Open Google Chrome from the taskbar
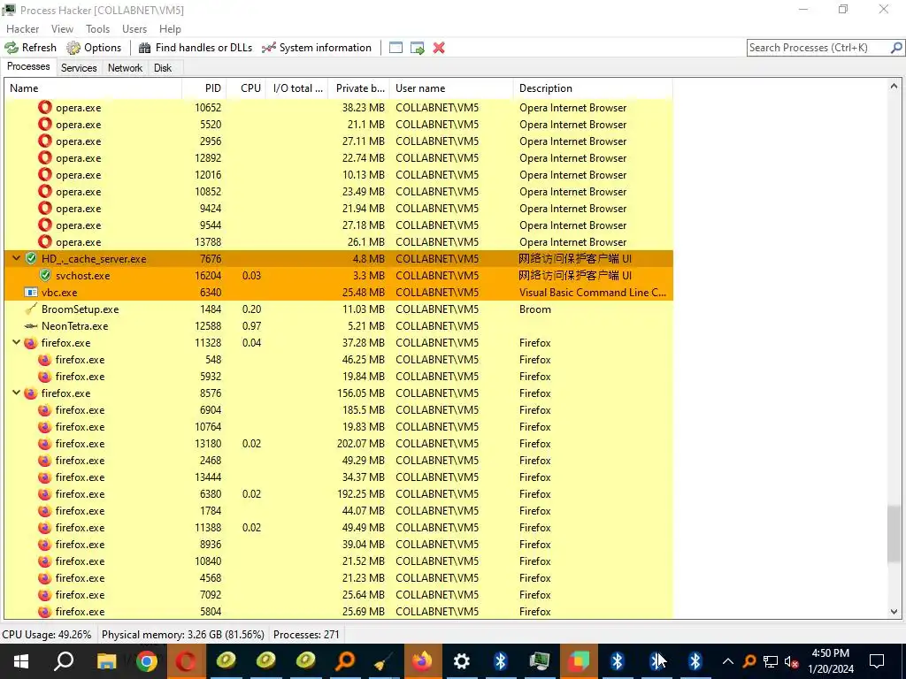 point(147,661)
